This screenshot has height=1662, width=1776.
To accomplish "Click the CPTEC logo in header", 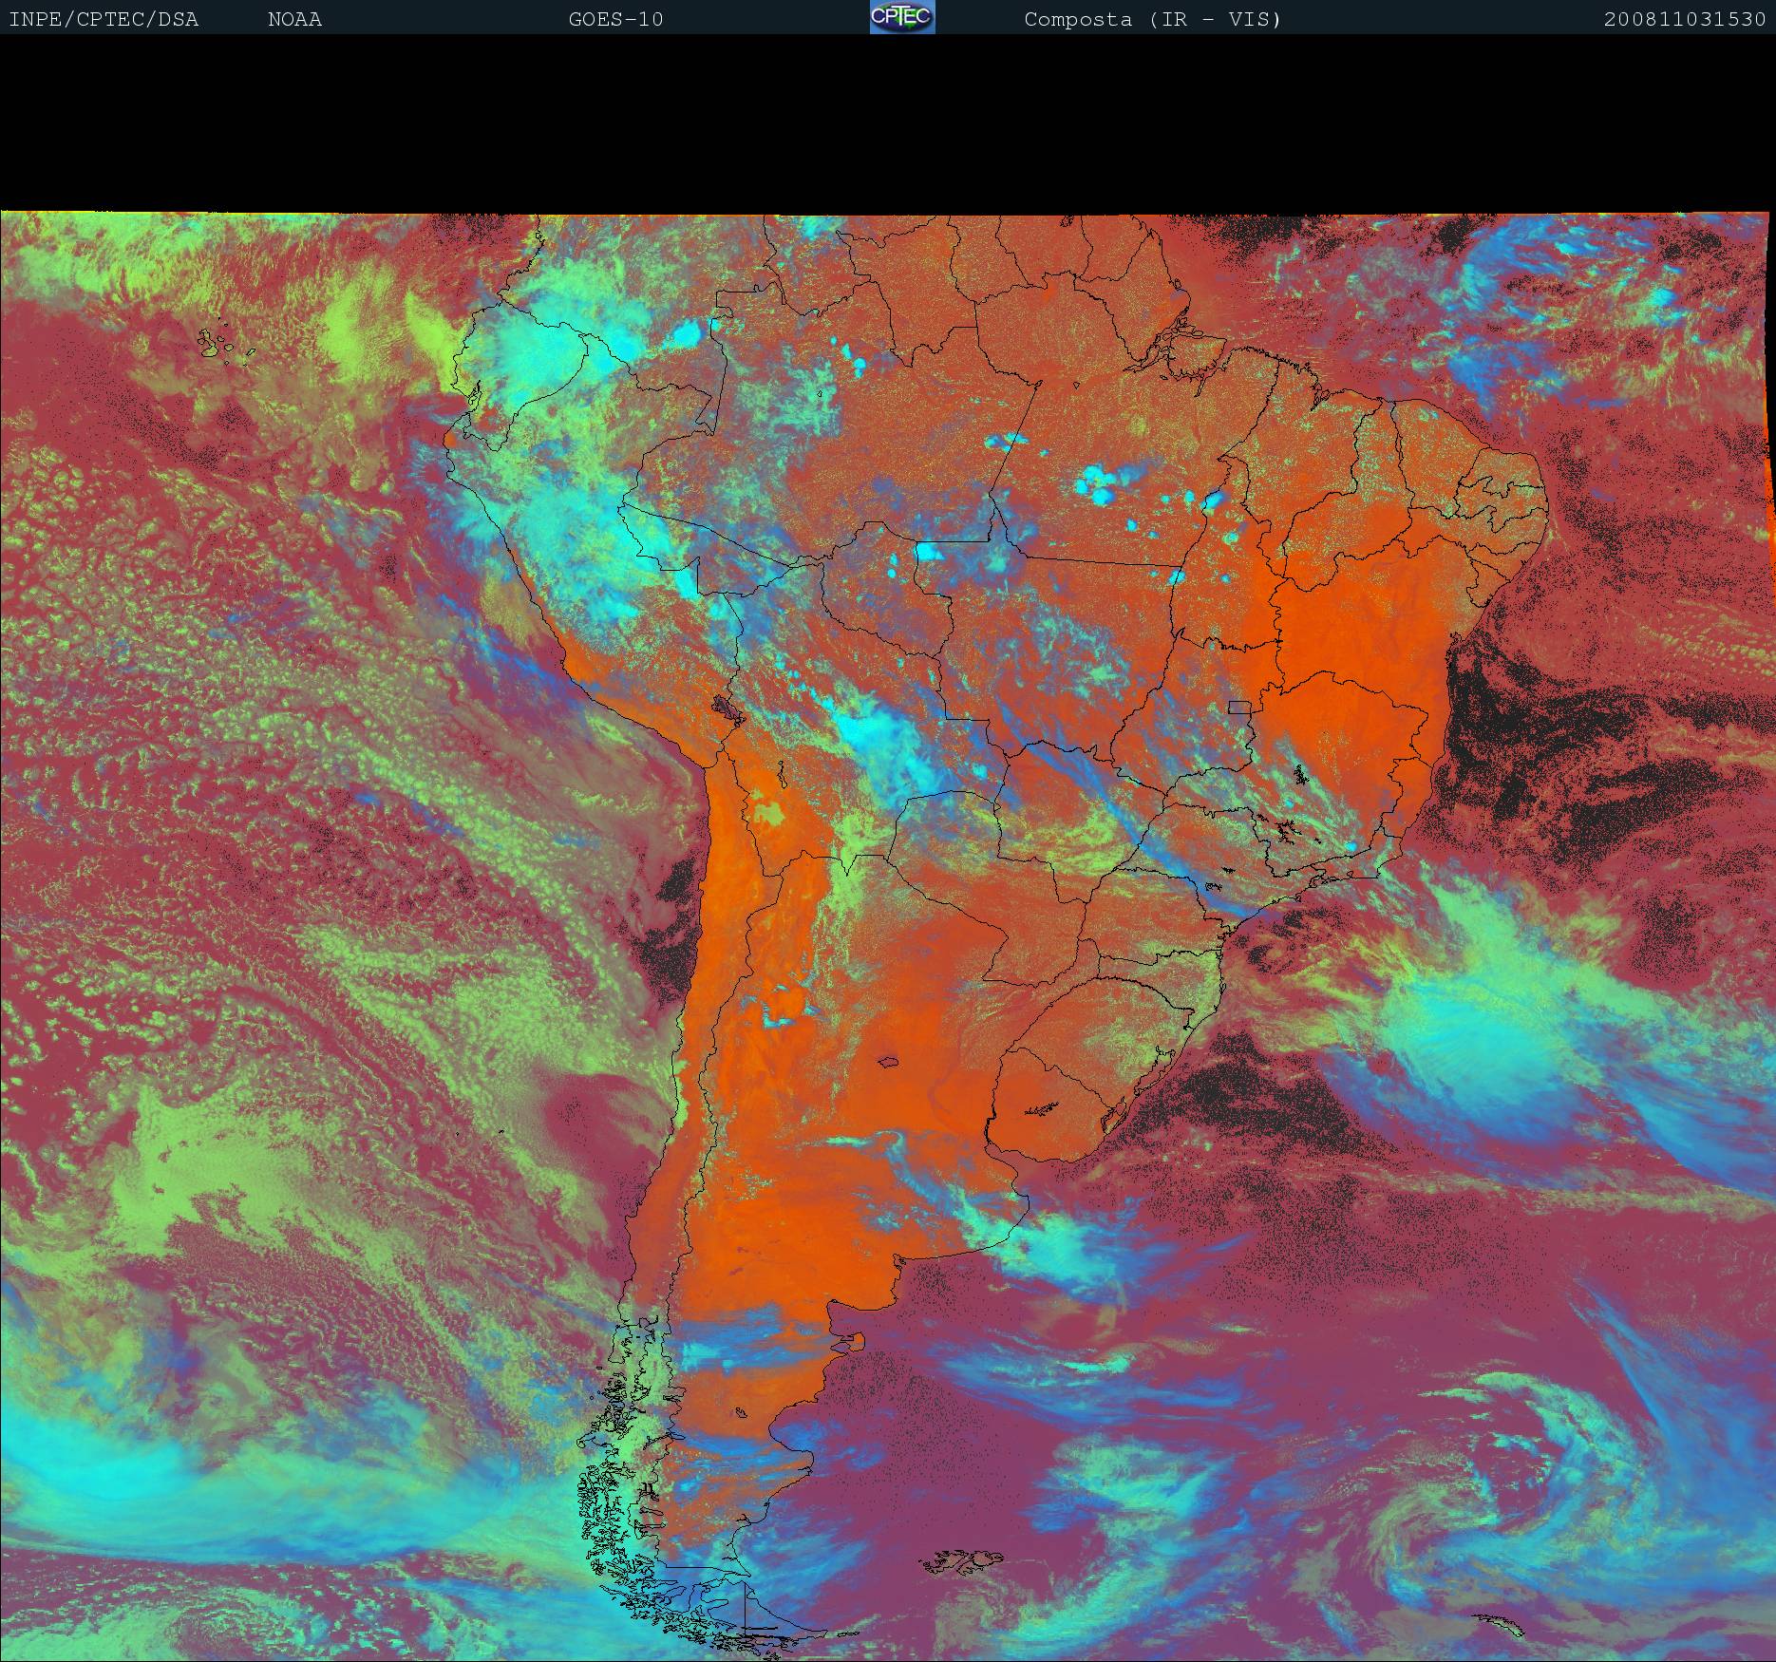I will coord(901,18).
